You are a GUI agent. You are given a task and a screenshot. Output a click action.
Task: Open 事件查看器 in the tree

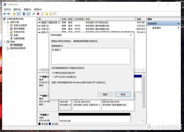[x=19, y=28]
